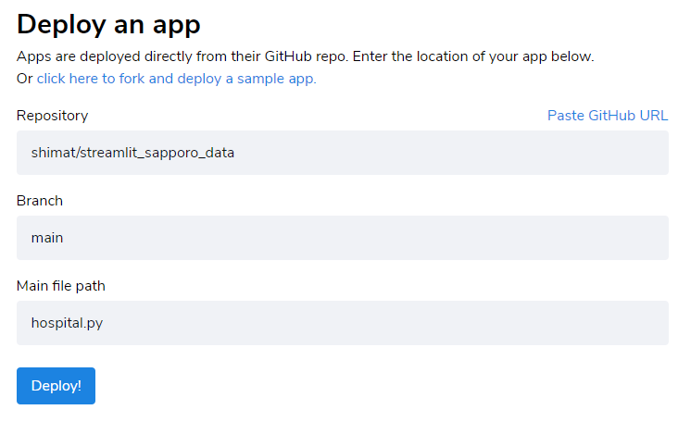Click 'sample app' words in the fork link
Viewport: 678px width, 422px height.
click(x=277, y=79)
